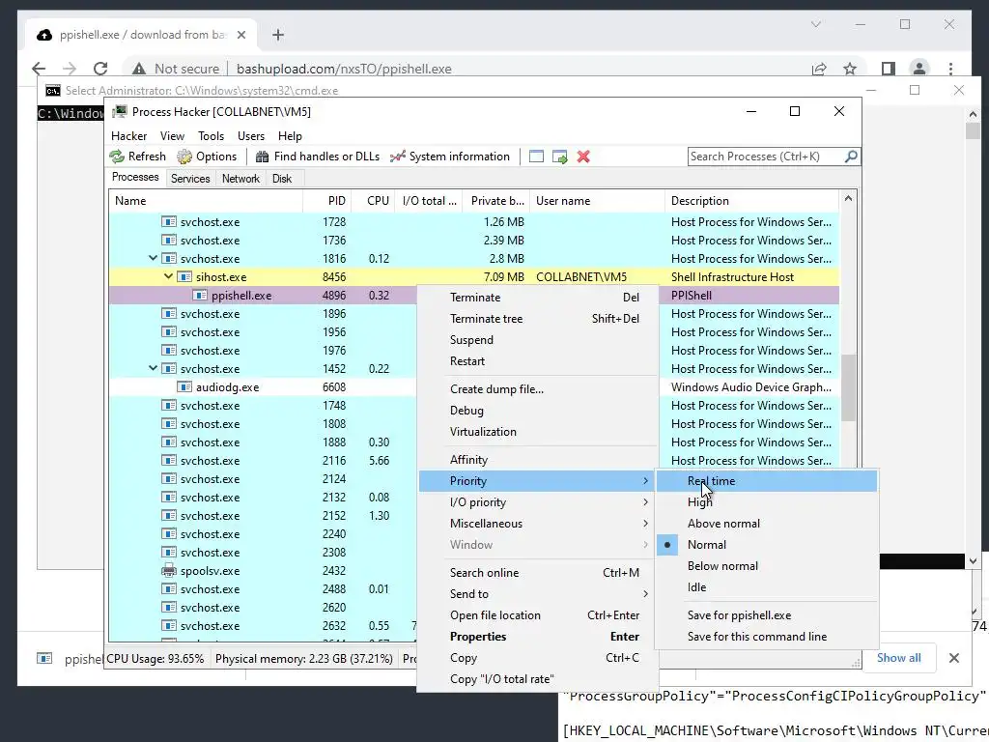Open the Users menu
This screenshot has height=742, width=989.
tap(251, 135)
